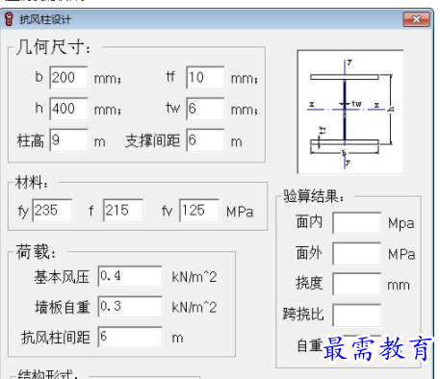Click the tw web thickness field
Screen dimensions: 440x379
coord(205,109)
